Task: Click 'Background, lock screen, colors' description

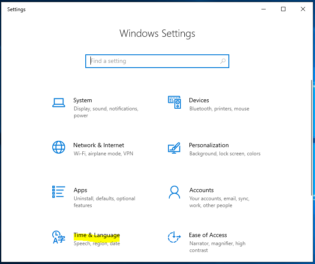Action: (225, 154)
